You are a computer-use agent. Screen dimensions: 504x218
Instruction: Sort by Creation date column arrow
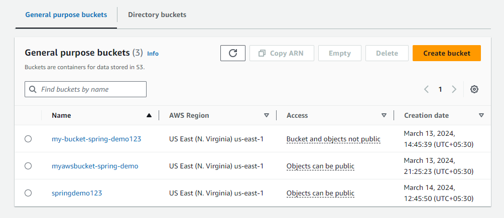[x=481, y=115]
